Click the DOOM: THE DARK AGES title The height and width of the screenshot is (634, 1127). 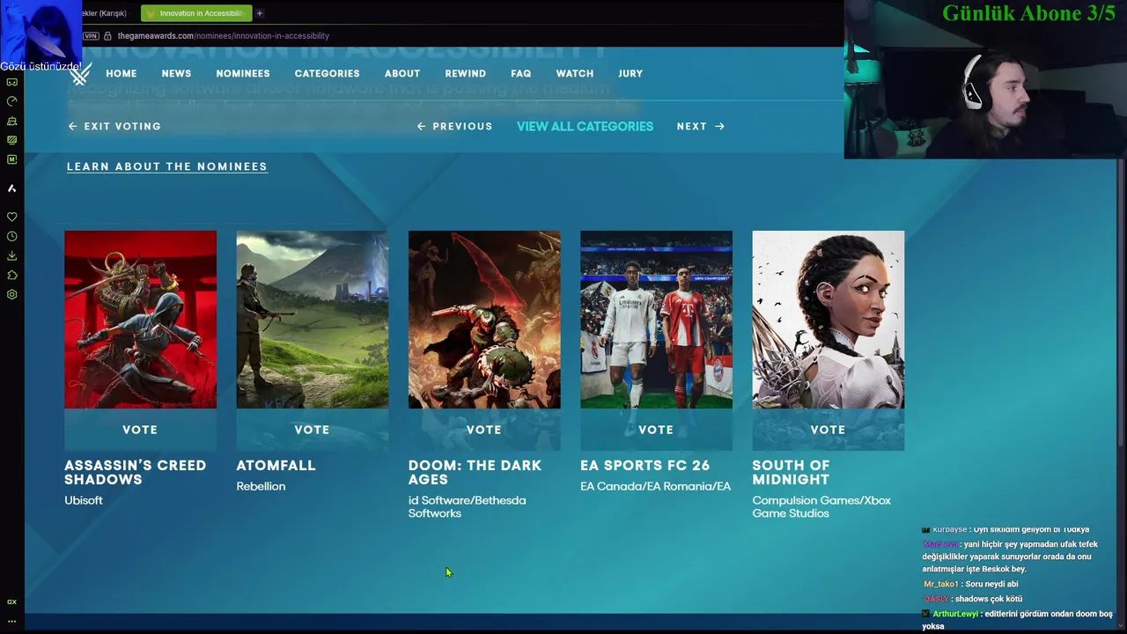point(475,473)
